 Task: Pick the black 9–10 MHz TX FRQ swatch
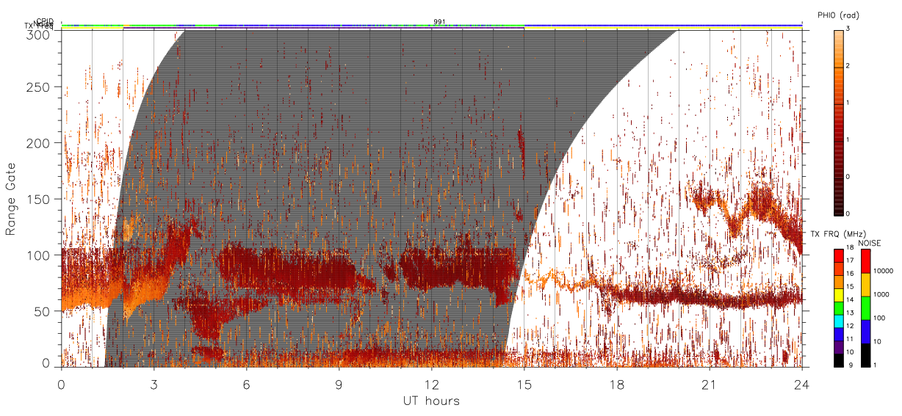click(x=839, y=360)
